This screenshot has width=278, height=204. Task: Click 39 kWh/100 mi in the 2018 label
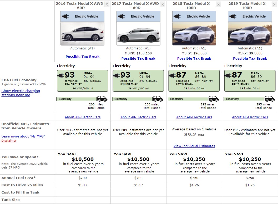pyautogui.click(x=194, y=88)
